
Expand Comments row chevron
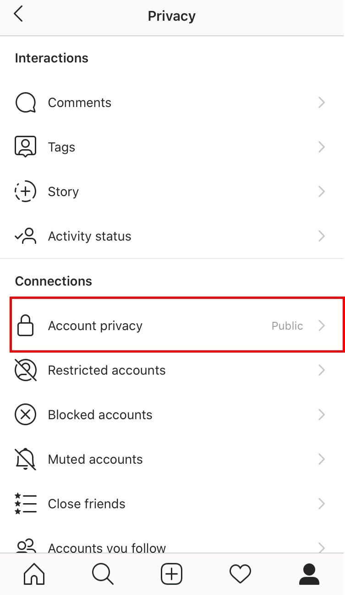coord(322,102)
